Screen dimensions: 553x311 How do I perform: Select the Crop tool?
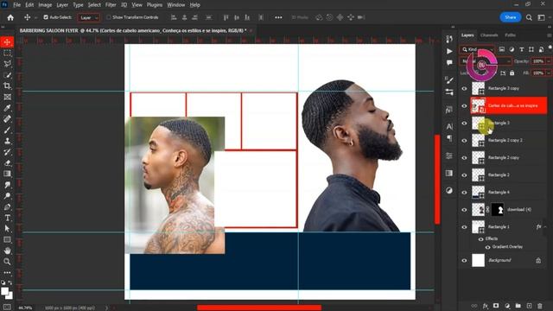point(7,86)
